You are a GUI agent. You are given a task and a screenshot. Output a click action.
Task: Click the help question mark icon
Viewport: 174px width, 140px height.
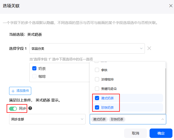click(x=30, y=108)
